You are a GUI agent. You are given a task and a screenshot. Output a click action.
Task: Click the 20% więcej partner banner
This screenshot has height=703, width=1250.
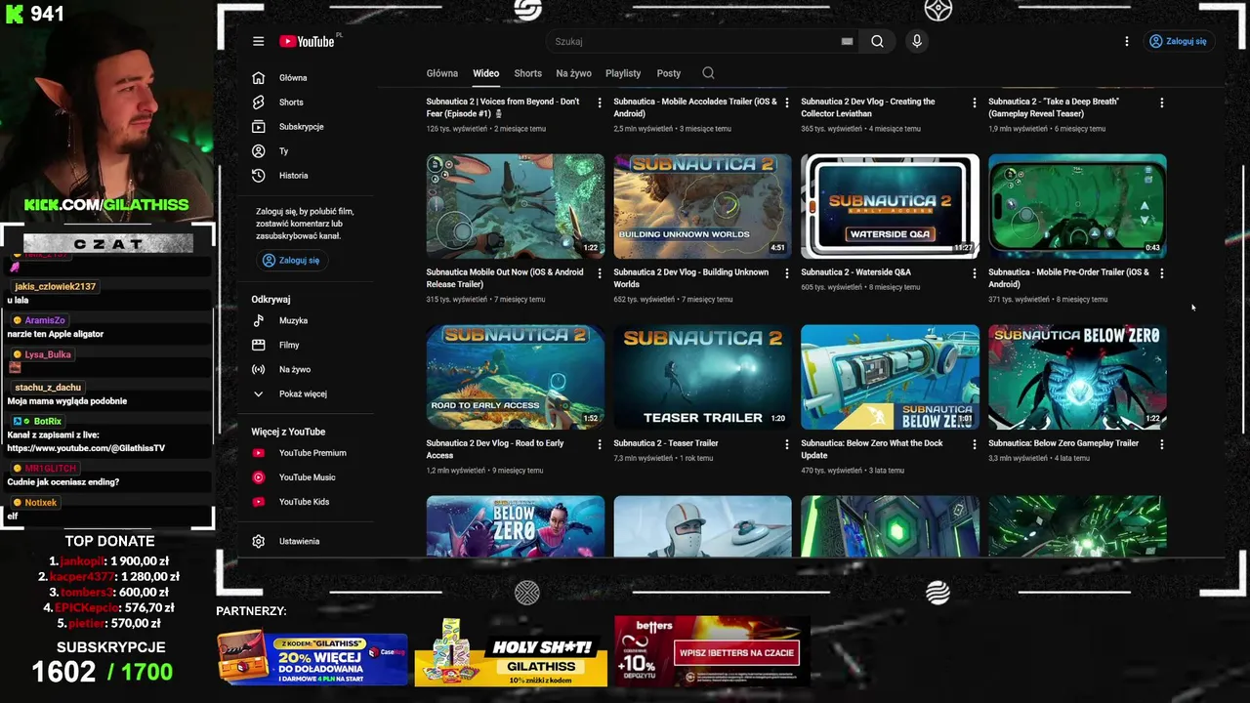[312, 657]
